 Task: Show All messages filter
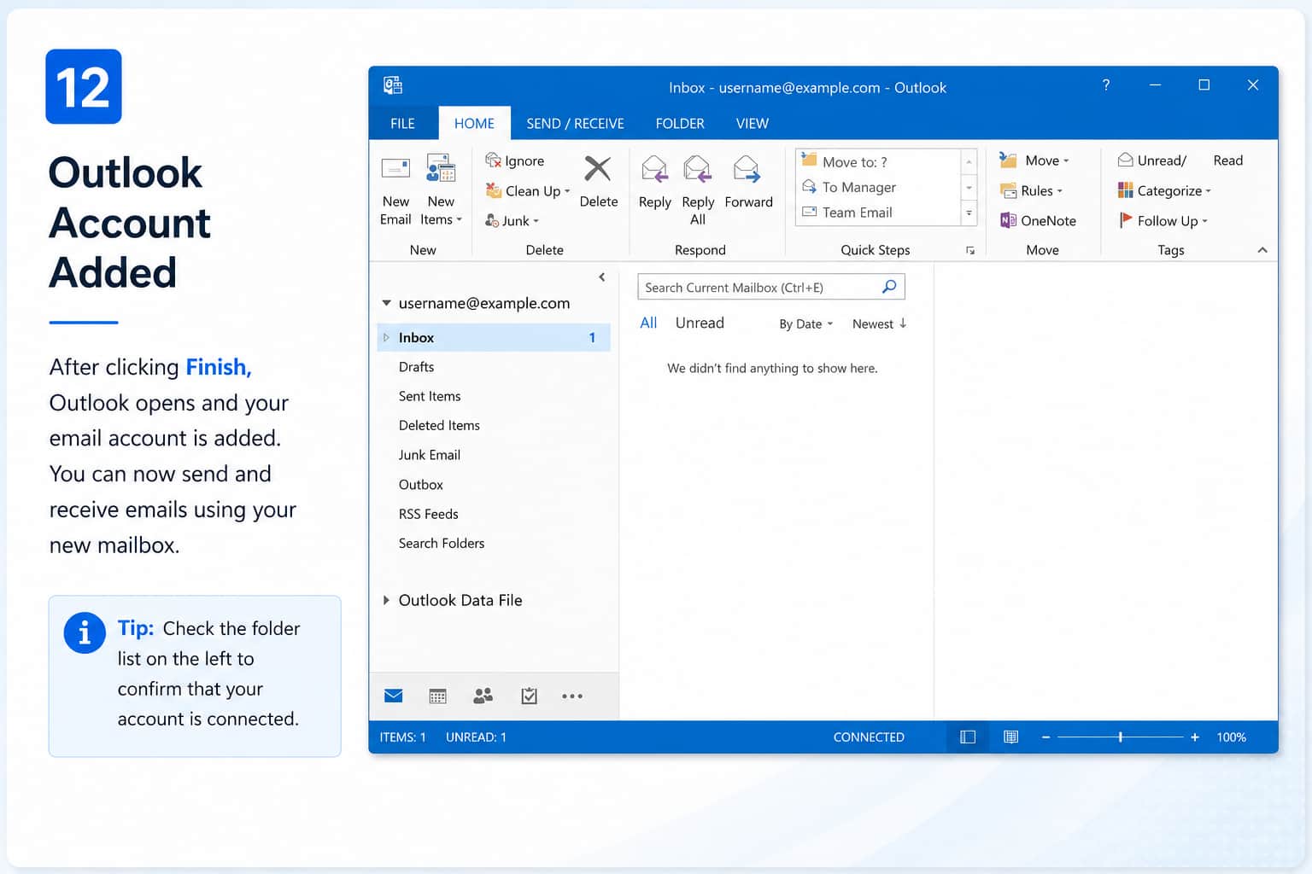point(648,323)
